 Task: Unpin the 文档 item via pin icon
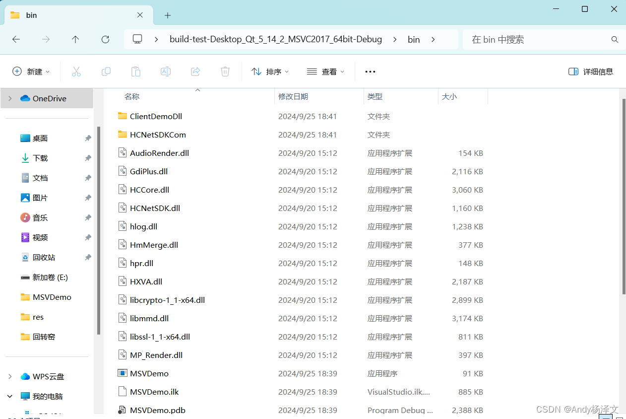coord(88,178)
